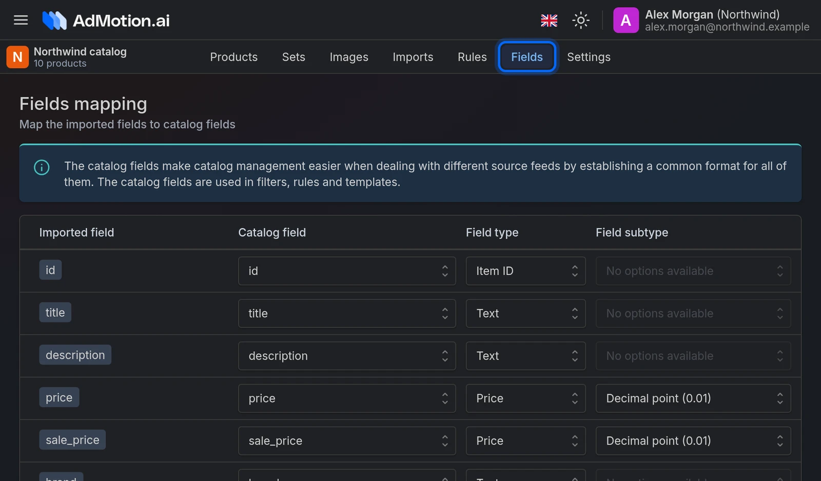This screenshot has height=481, width=821.
Task: Open catalog field dropdown for id row
Action: pos(347,271)
